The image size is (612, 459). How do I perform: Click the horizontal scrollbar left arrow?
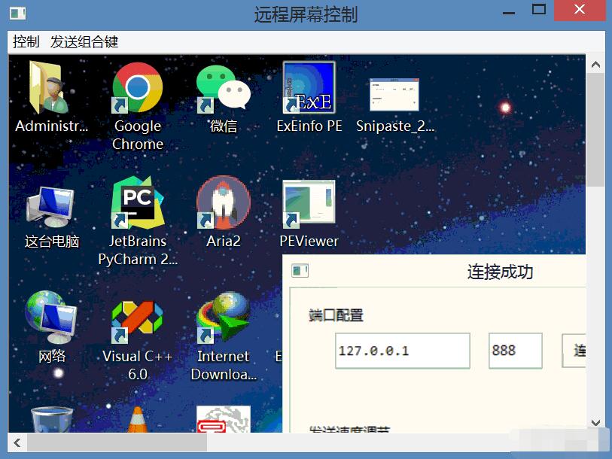tap(17, 442)
